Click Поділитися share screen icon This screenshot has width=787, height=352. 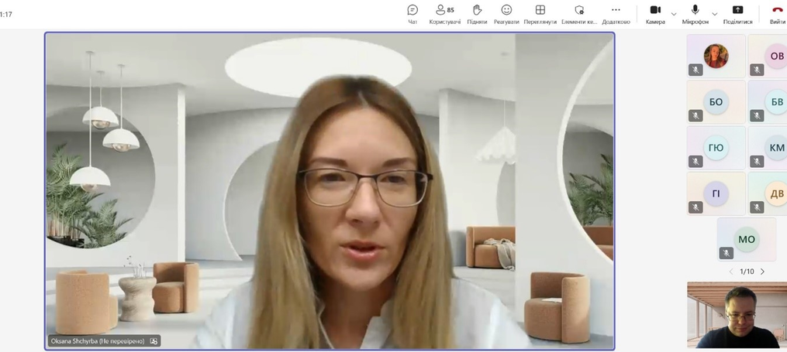pyautogui.click(x=737, y=14)
